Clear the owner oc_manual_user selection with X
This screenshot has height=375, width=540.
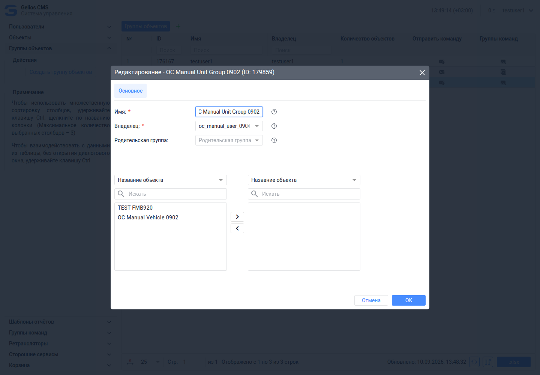[249, 126]
